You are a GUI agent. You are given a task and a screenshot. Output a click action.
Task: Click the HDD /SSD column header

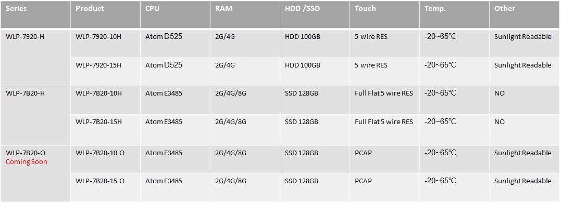tap(315, 15)
